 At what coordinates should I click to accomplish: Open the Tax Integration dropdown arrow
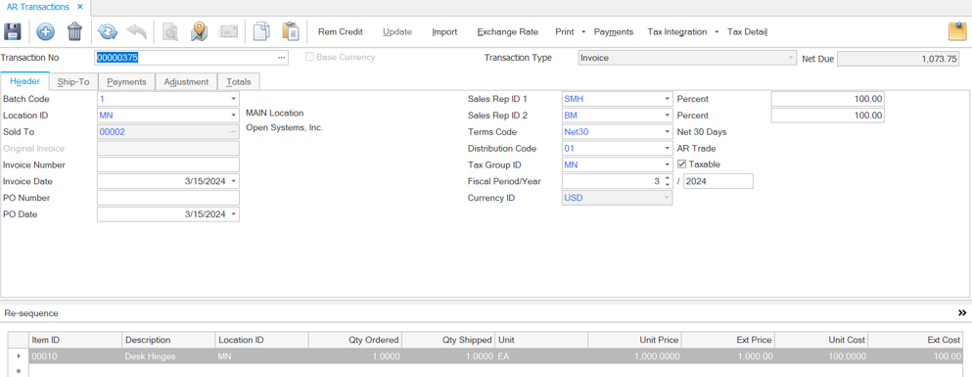(717, 32)
